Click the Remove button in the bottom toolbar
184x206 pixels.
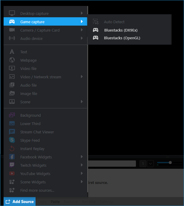tap(71, 202)
